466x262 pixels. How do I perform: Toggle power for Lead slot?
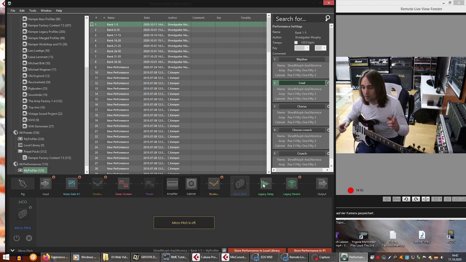point(328,83)
